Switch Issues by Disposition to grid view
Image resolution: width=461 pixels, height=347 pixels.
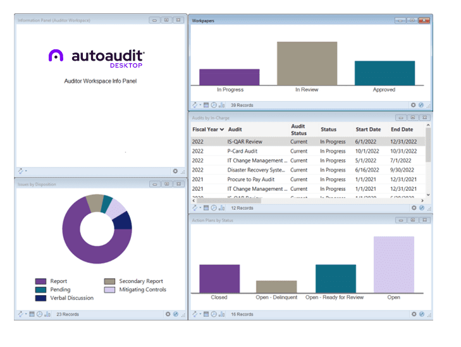32,314
